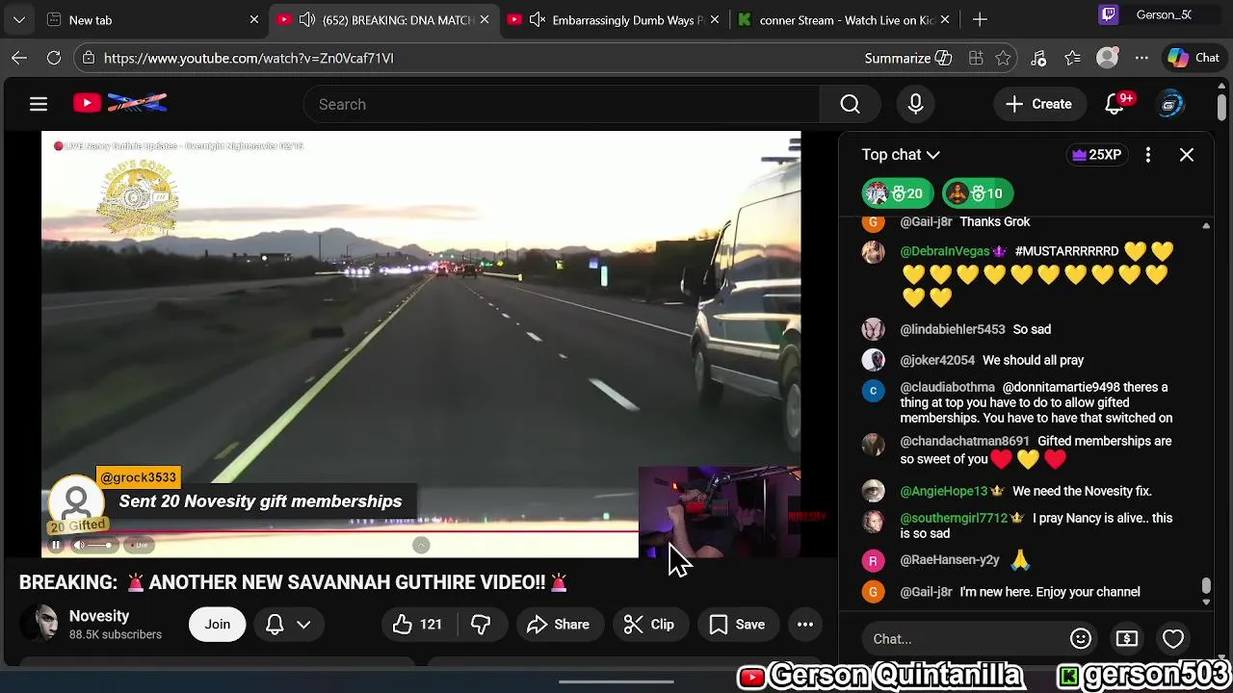Close the New tab tab

[254, 19]
